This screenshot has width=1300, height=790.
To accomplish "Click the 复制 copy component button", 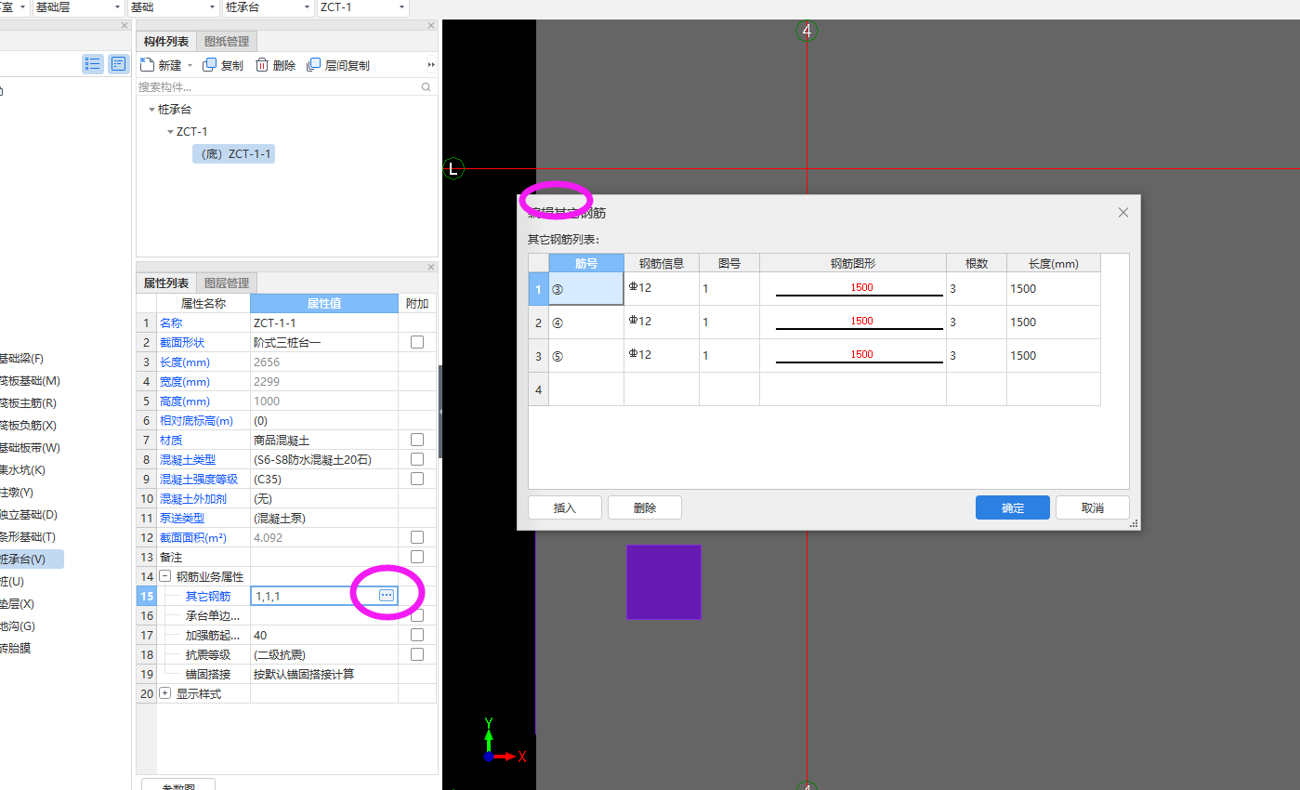I will coord(223,65).
